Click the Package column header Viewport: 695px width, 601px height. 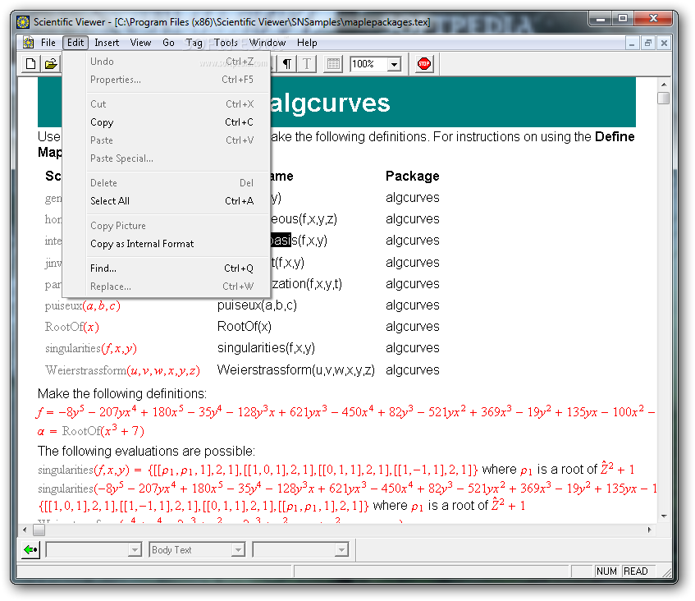click(x=412, y=176)
